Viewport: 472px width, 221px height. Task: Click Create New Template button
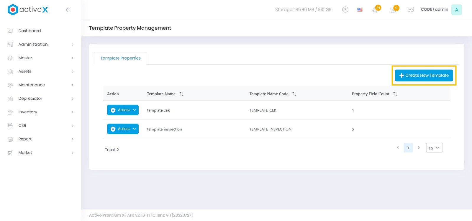[424, 76]
